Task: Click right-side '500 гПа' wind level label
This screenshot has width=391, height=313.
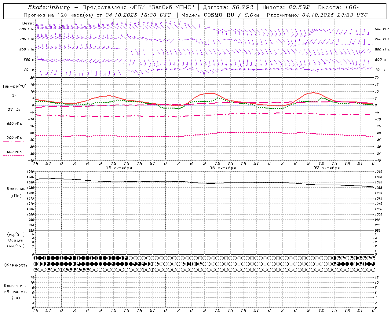Action: tap(382, 29)
